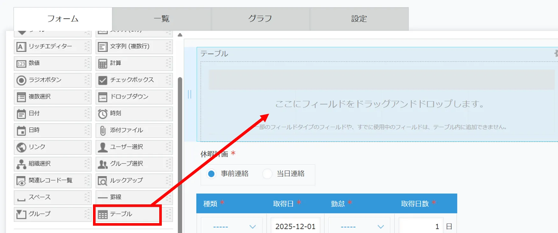558x233 pixels.
Task: Select the Date field calendar icon
Action: coord(21,114)
